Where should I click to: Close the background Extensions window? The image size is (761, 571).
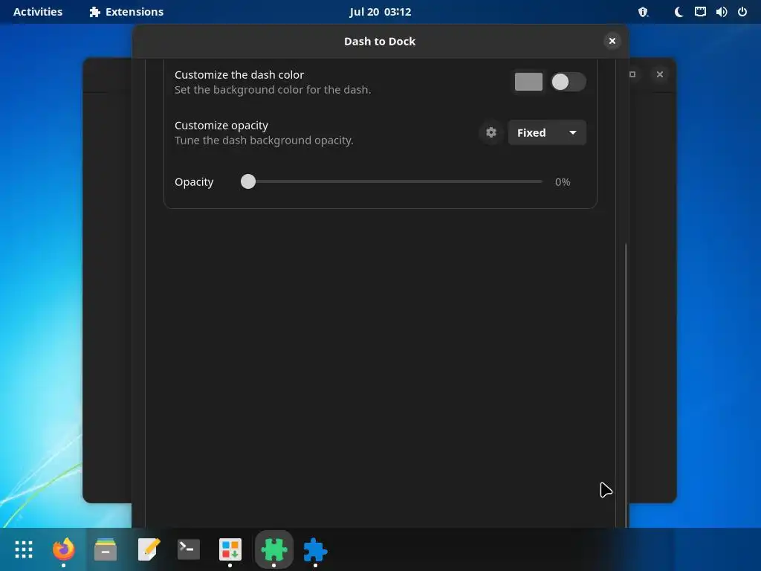click(x=660, y=74)
